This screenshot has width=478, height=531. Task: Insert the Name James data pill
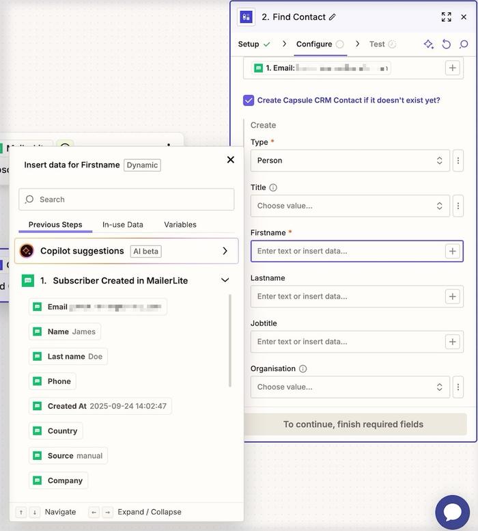[65, 331]
